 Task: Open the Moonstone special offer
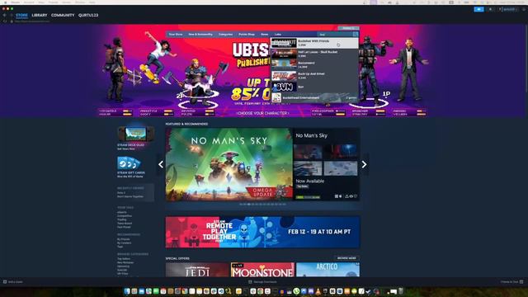pyautogui.click(x=262, y=270)
